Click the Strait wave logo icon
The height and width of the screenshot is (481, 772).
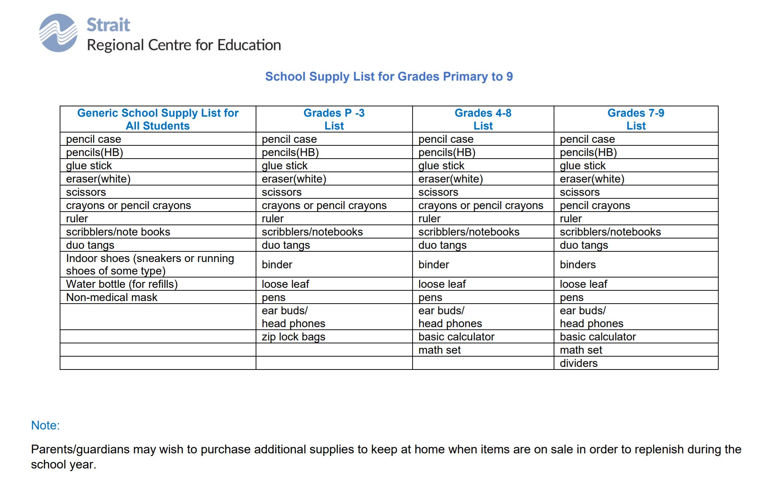coord(58,33)
